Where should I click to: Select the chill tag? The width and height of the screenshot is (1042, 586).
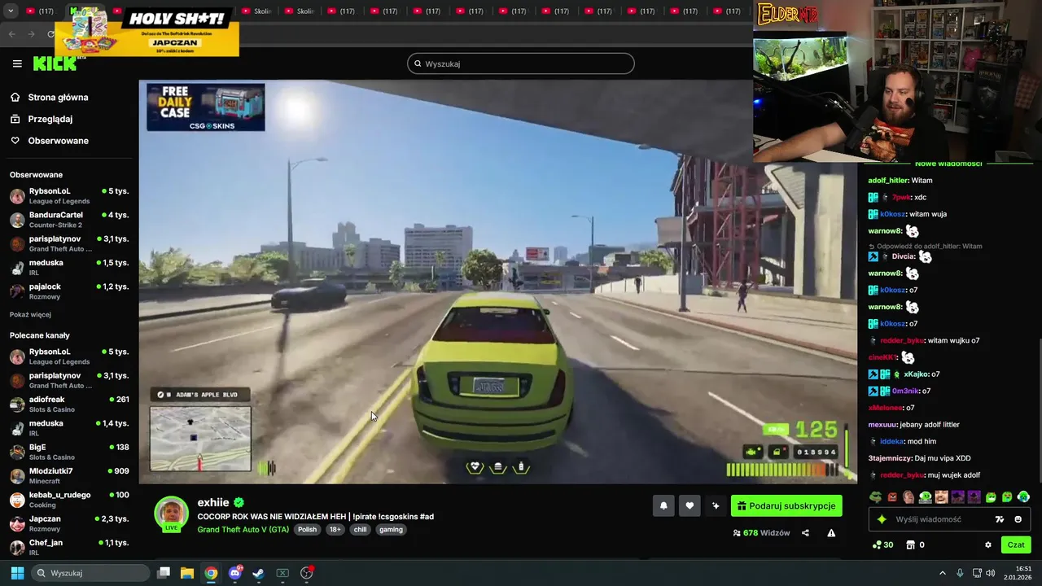pyautogui.click(x=361, y=529)
